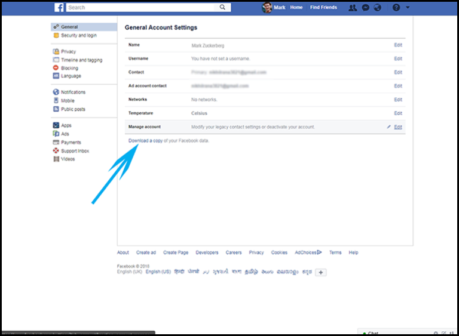Click the Apps sidebar icon
This screenshot has height=336, width=459.
56,125
